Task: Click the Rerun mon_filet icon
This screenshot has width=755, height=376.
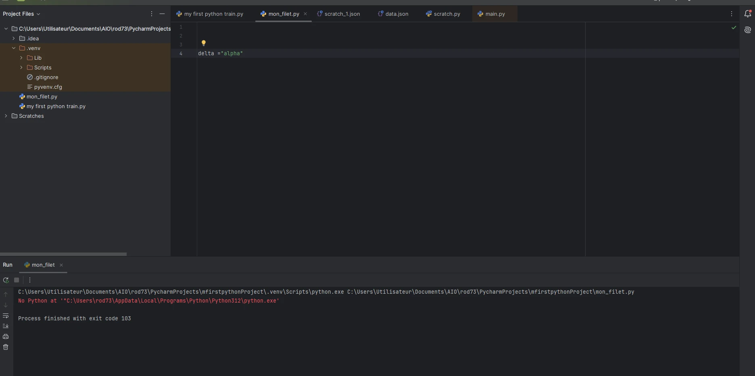Action: click(6, 280)
